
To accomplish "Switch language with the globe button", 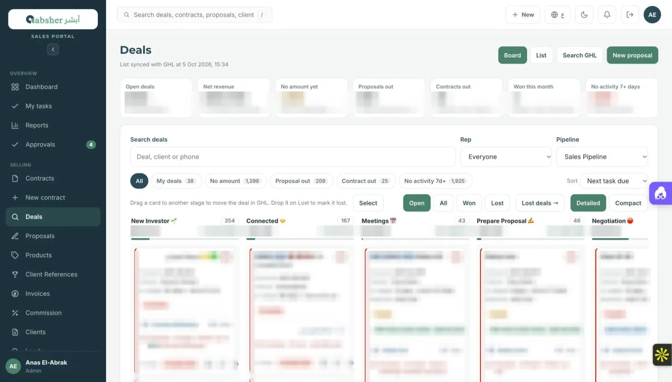I will [x=558, y=15].
